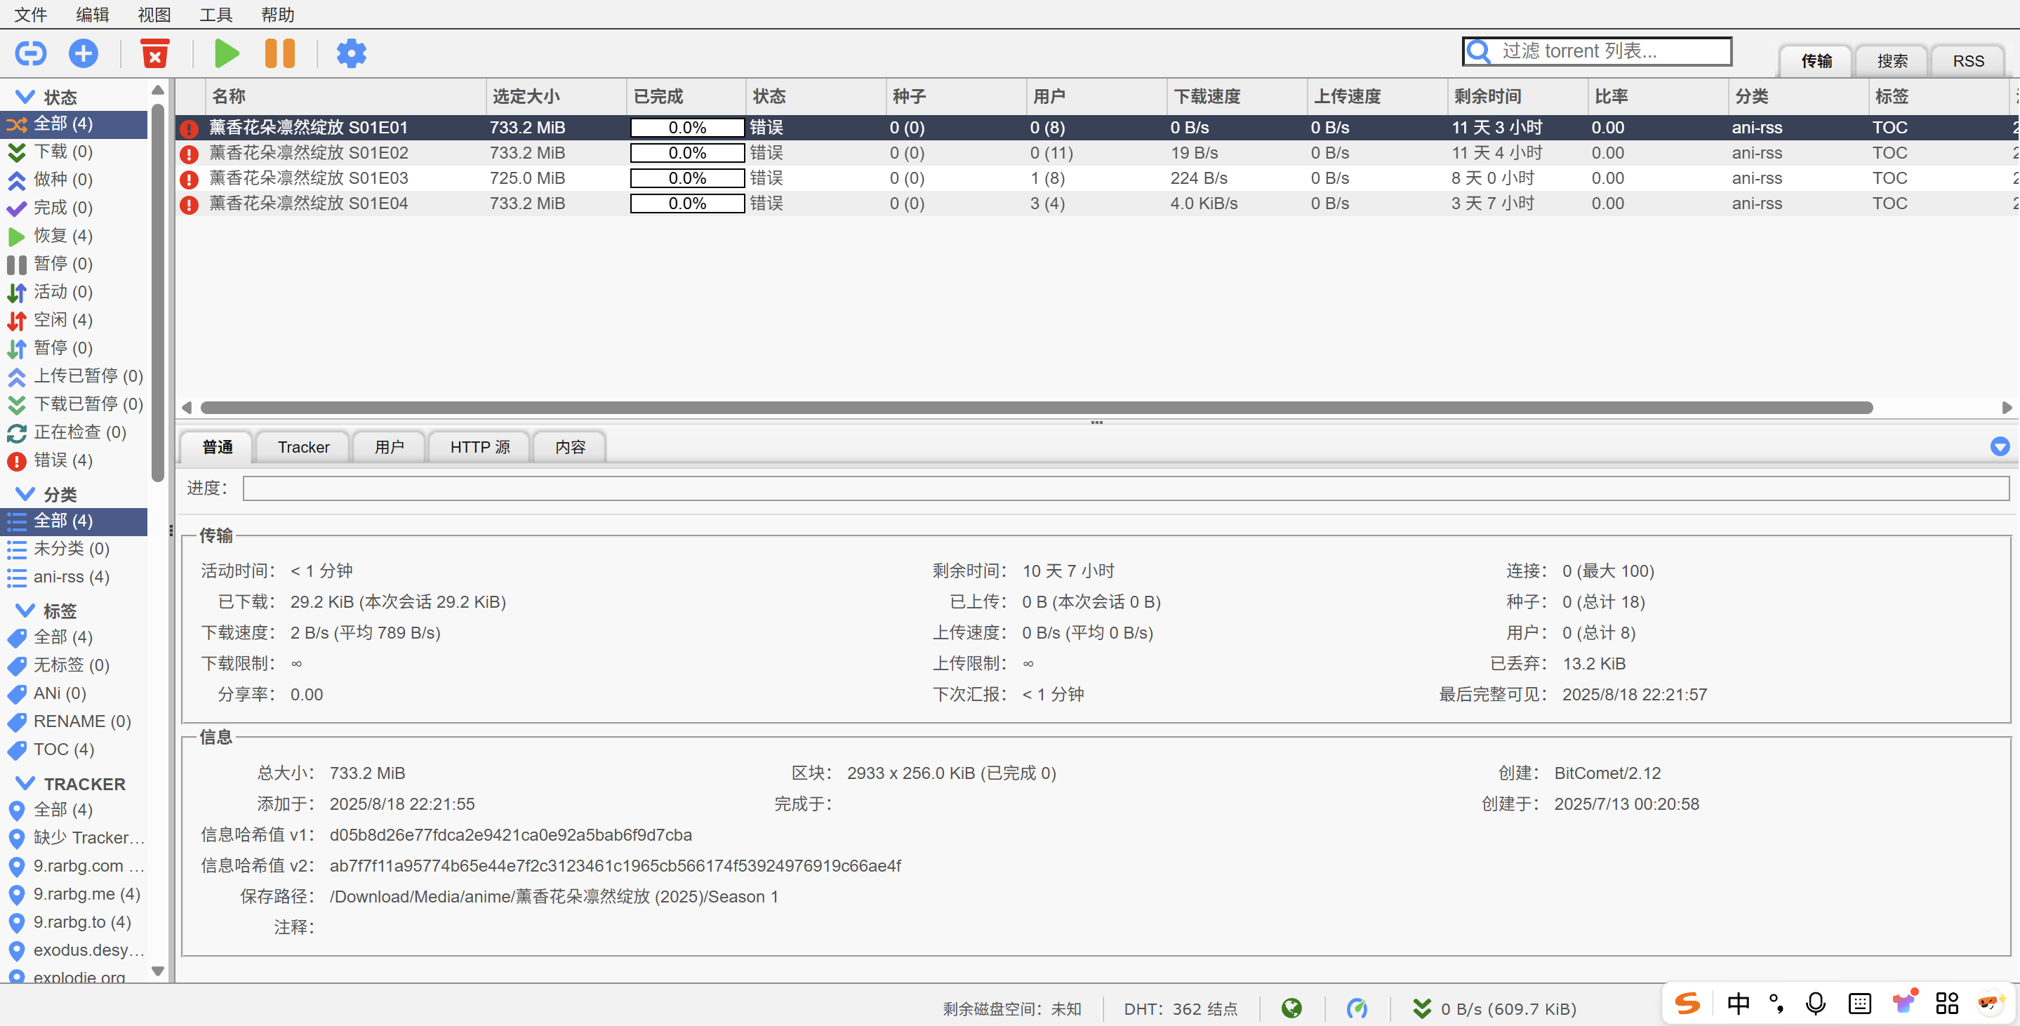Select the 9.rarbg.me (4) tracker filter

tap(74, 893)
